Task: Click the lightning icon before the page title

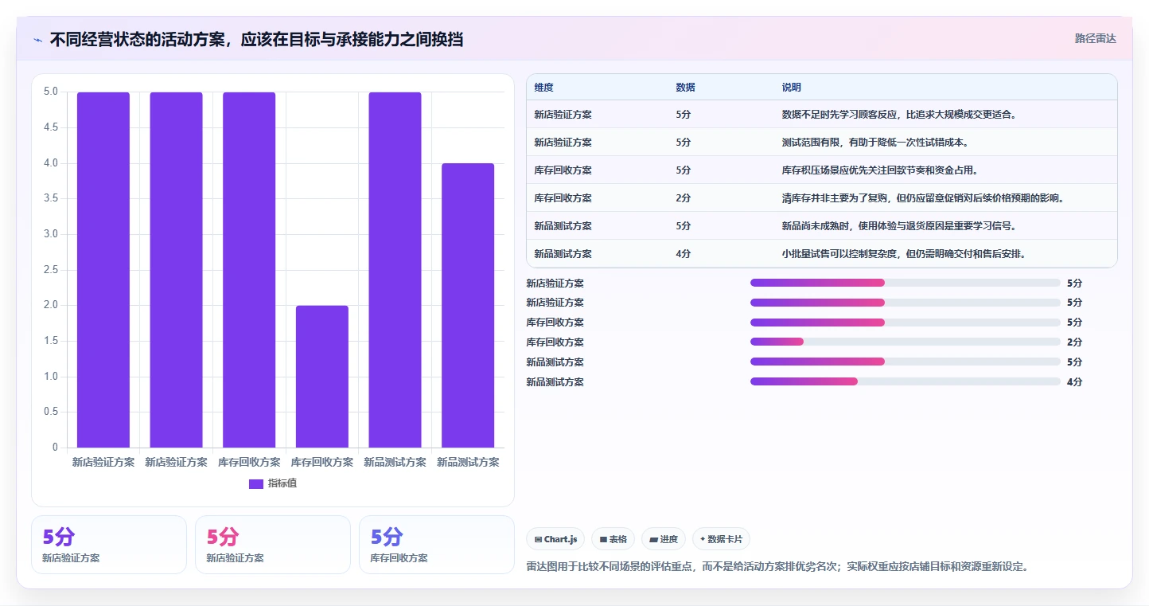Action: (x=37, y=40)
